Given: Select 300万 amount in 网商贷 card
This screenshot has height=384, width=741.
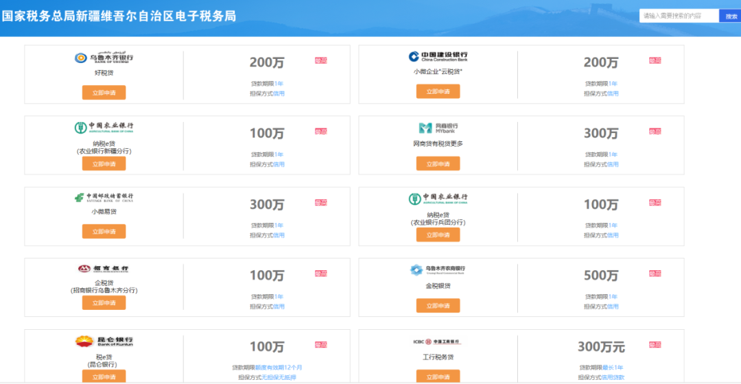Looking at the screenshot, I should click(x=601, y=134).
